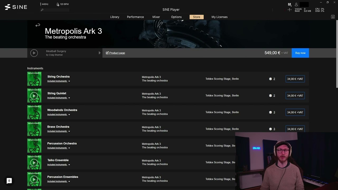Image resolution: width=338 pixels, height=190 pixels.
Task: Open the Mixer tab
Action: pyautogui.click(x=156, y=17)
